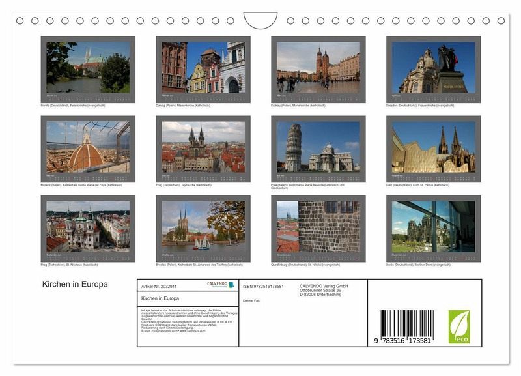Open the Görlitz Peterskirche thumbnail
This screenshot has width=521, height=376.
point(88,68)
